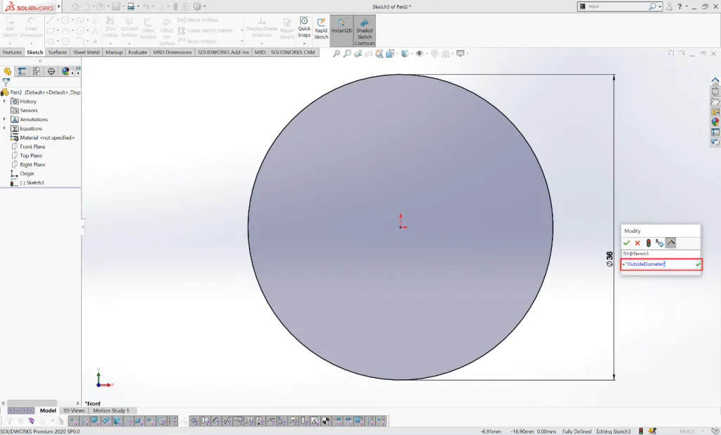
Task: Expand the History tree node
Action: pyautogui.click(x=5, y=102)
